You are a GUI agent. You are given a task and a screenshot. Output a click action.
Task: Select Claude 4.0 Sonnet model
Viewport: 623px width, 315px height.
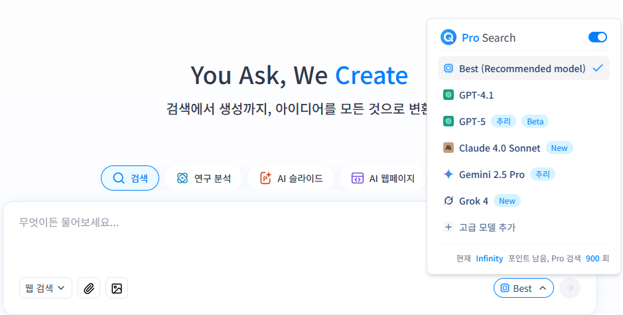coord(523,148)
